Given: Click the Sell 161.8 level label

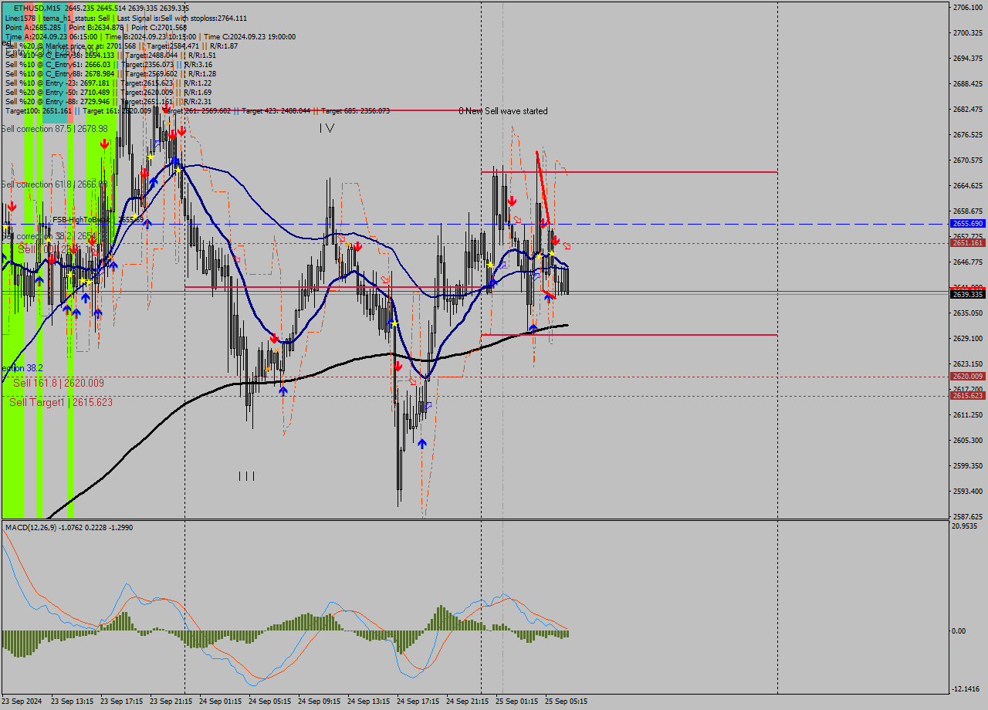Looking at the screenshot, I should (58, 383).
